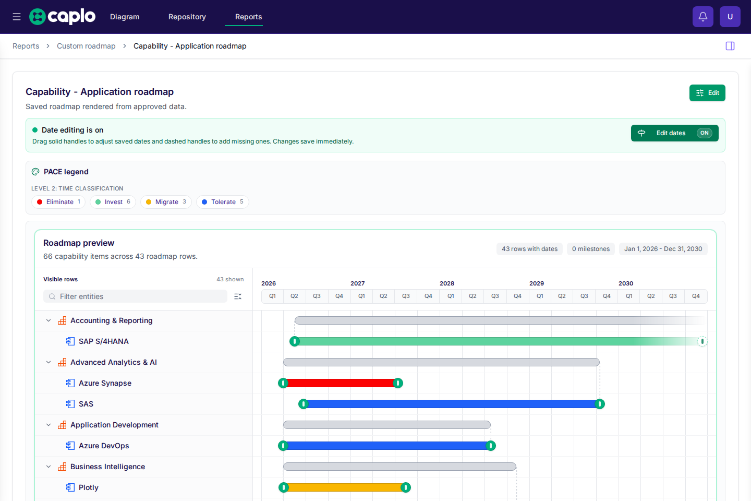Select the SAP S/4HANA row label
This screenshot has height=501, width=751.
tap(104, 341)
